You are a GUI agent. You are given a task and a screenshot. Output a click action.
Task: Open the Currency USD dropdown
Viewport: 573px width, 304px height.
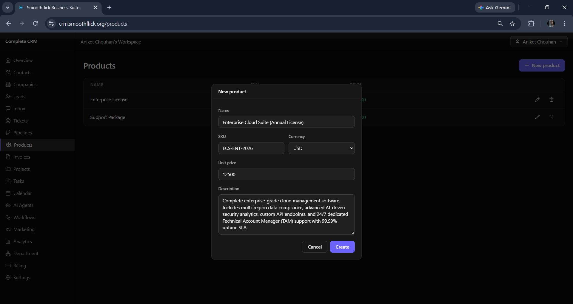pyautogui.click(x=321, y=148)
